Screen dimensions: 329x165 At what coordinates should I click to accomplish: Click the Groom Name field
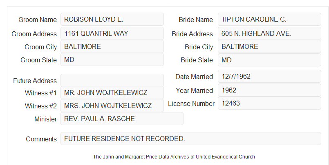click(x=112, y=19)
